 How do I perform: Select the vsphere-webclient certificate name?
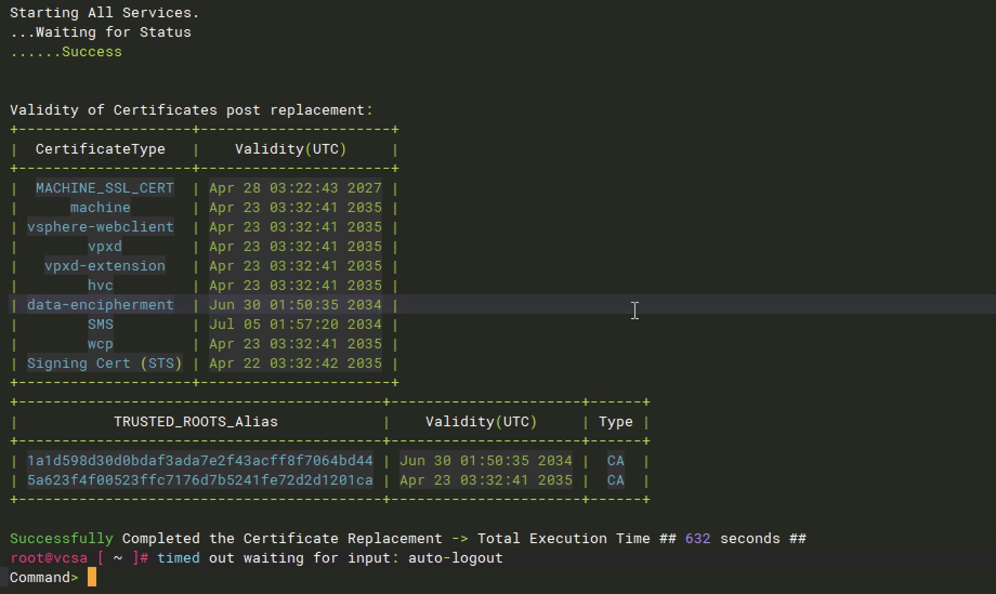[x=101, y=227]
